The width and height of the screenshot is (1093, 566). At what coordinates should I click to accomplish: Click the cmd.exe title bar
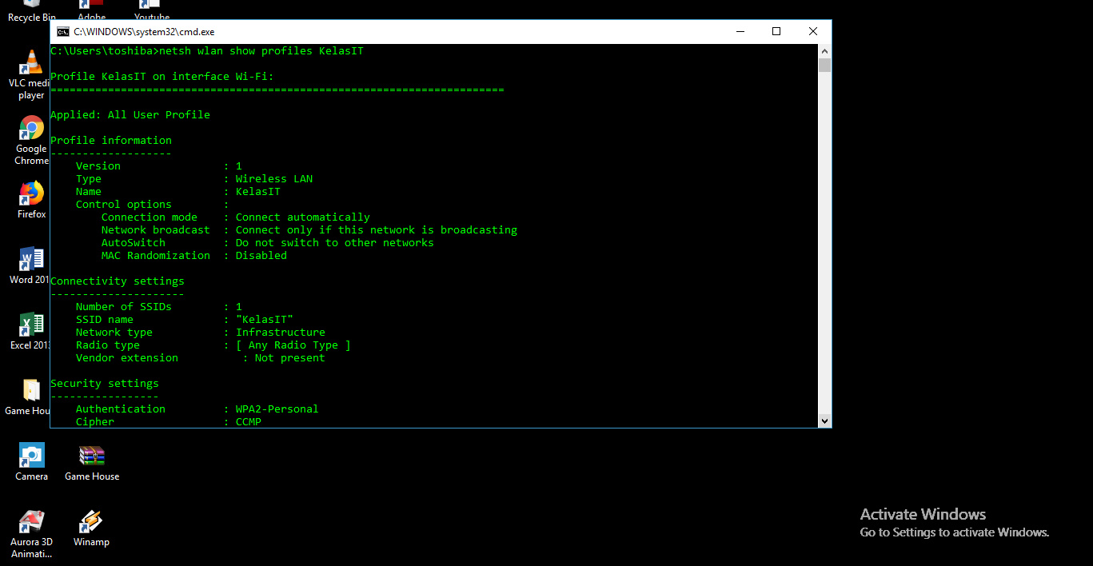(400, 31)
